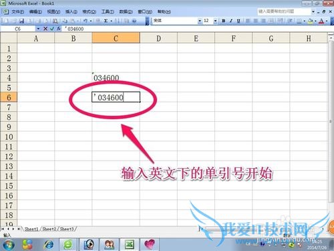Click the Font Color red A icon
334x251 pixels.
pos(321,21)
